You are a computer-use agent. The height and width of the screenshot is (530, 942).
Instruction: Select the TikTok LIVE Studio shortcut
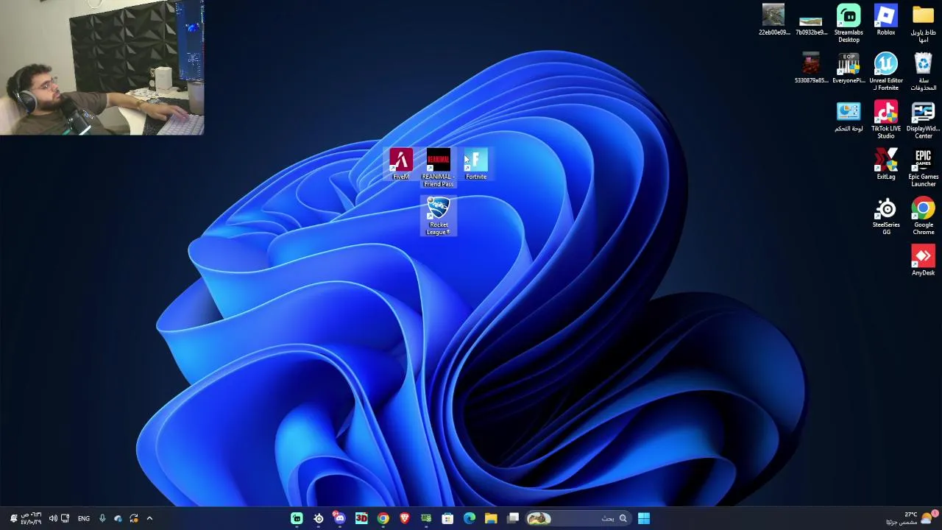pos(886,119)
